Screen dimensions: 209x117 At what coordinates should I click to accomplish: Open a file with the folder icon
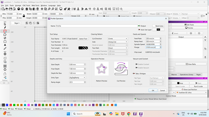(x=7, y=9)
